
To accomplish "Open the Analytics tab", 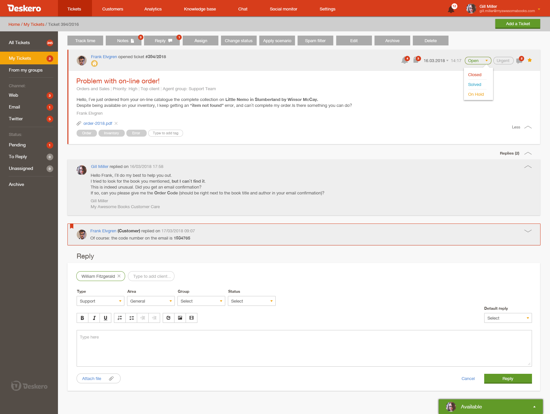I will (x=153, y=9).
